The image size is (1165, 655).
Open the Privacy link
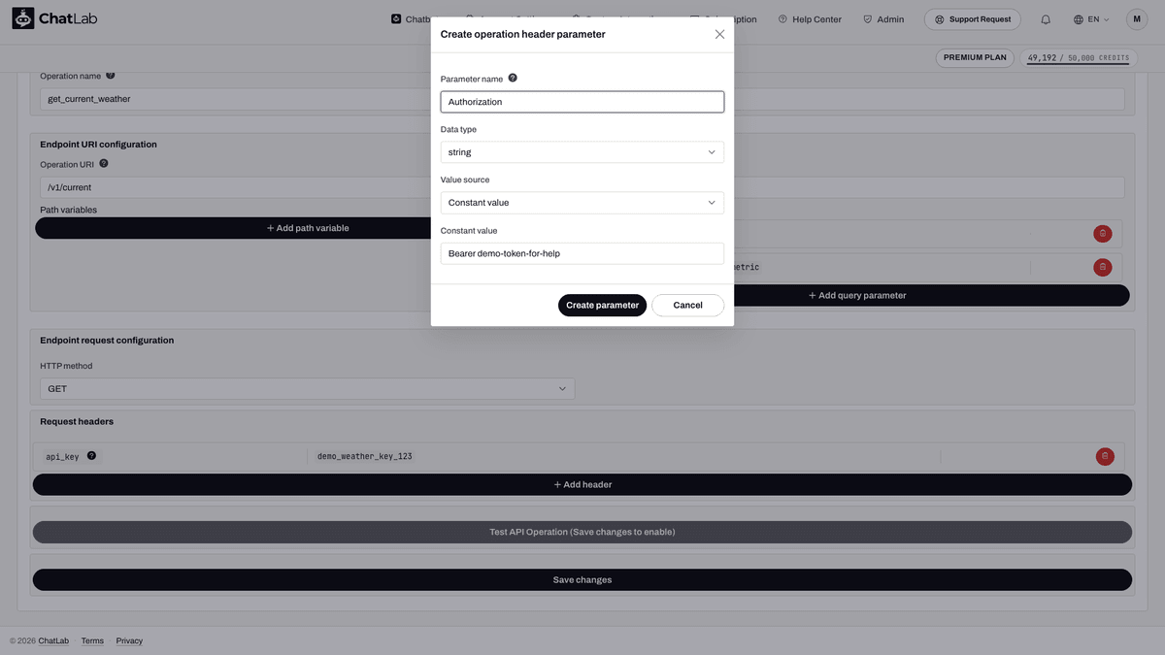129,640
